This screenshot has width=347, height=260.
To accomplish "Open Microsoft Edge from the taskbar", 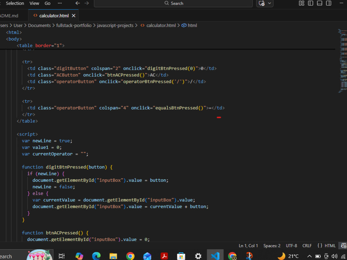I will pyautogui.click(x=96, y=256).
